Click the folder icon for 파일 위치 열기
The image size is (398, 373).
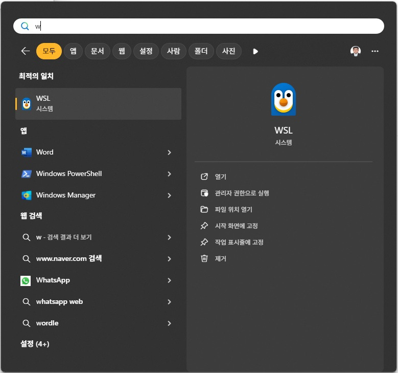(204, 209)
